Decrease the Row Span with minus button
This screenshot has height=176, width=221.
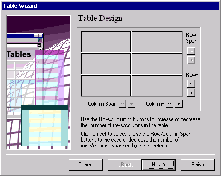(191, 51)
